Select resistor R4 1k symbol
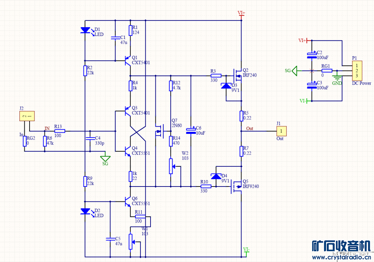Screen dimensions: 374x262 pos(131,86)
